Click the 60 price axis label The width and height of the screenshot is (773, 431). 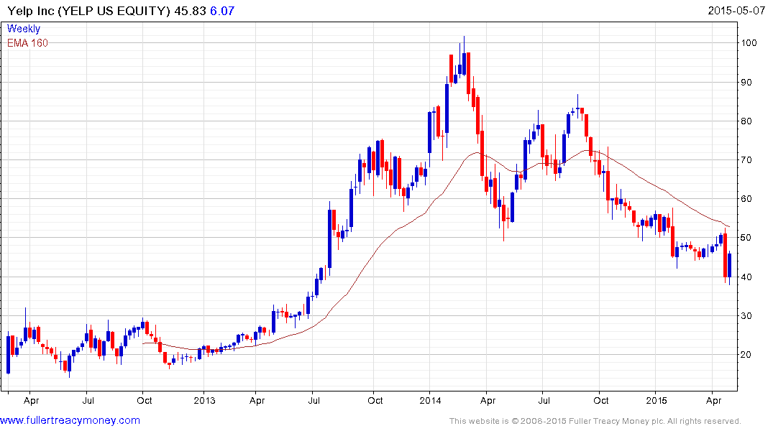[746, 199]
